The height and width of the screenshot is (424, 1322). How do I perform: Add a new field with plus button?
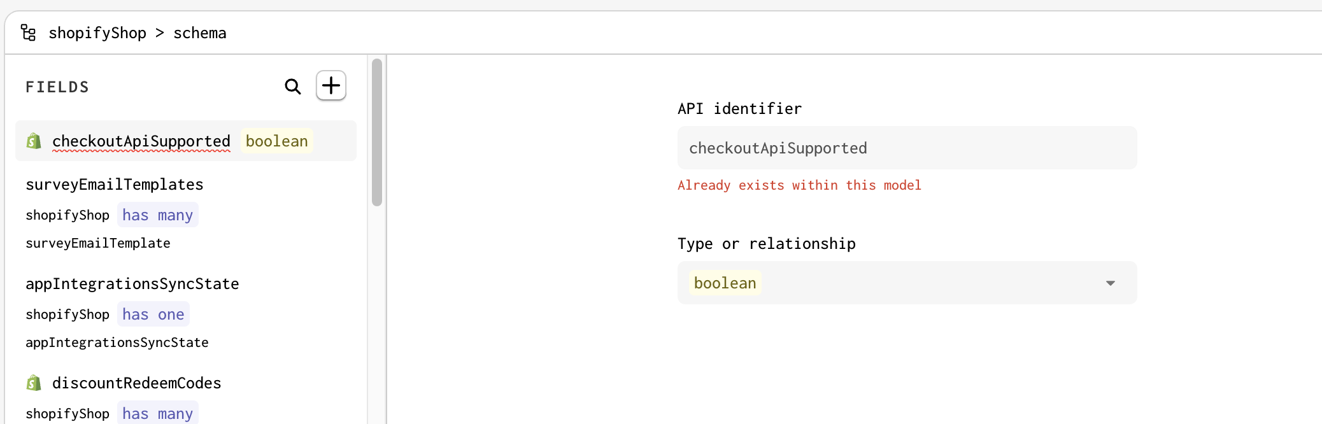point(331,85)
